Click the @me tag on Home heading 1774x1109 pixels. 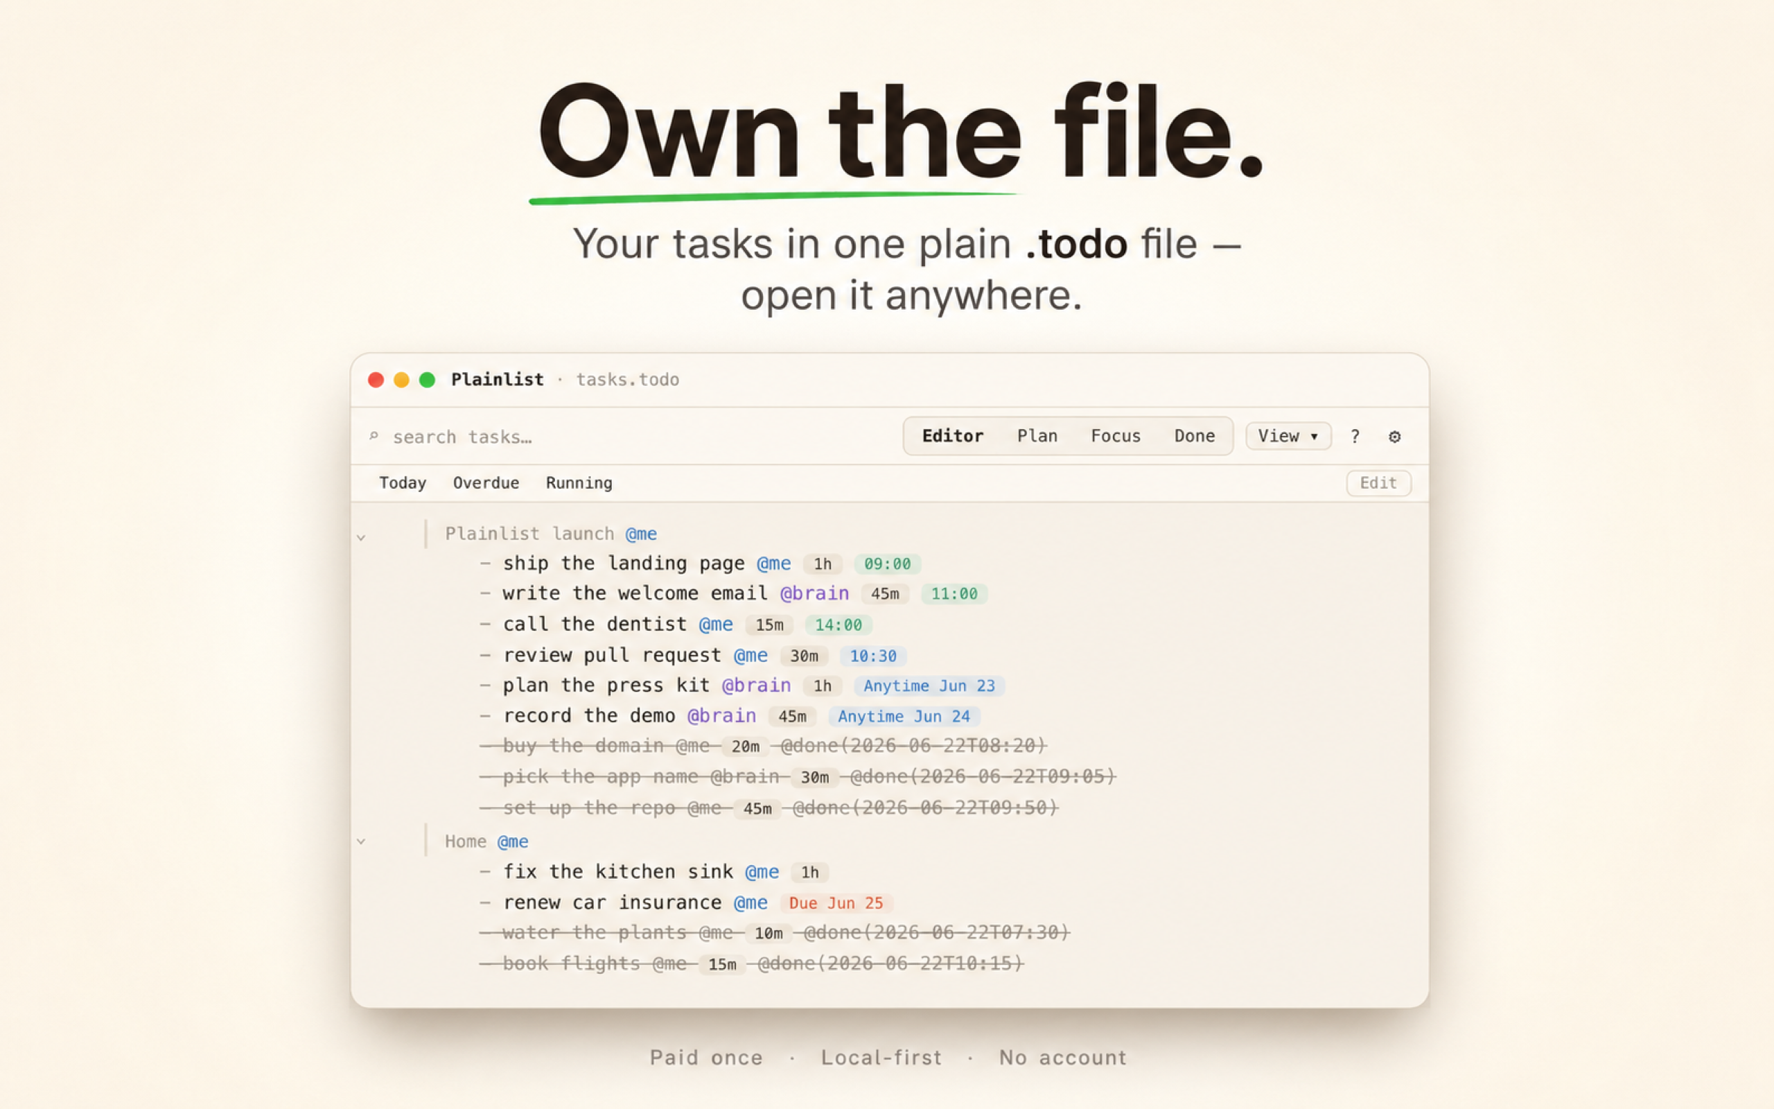point(512,841)
